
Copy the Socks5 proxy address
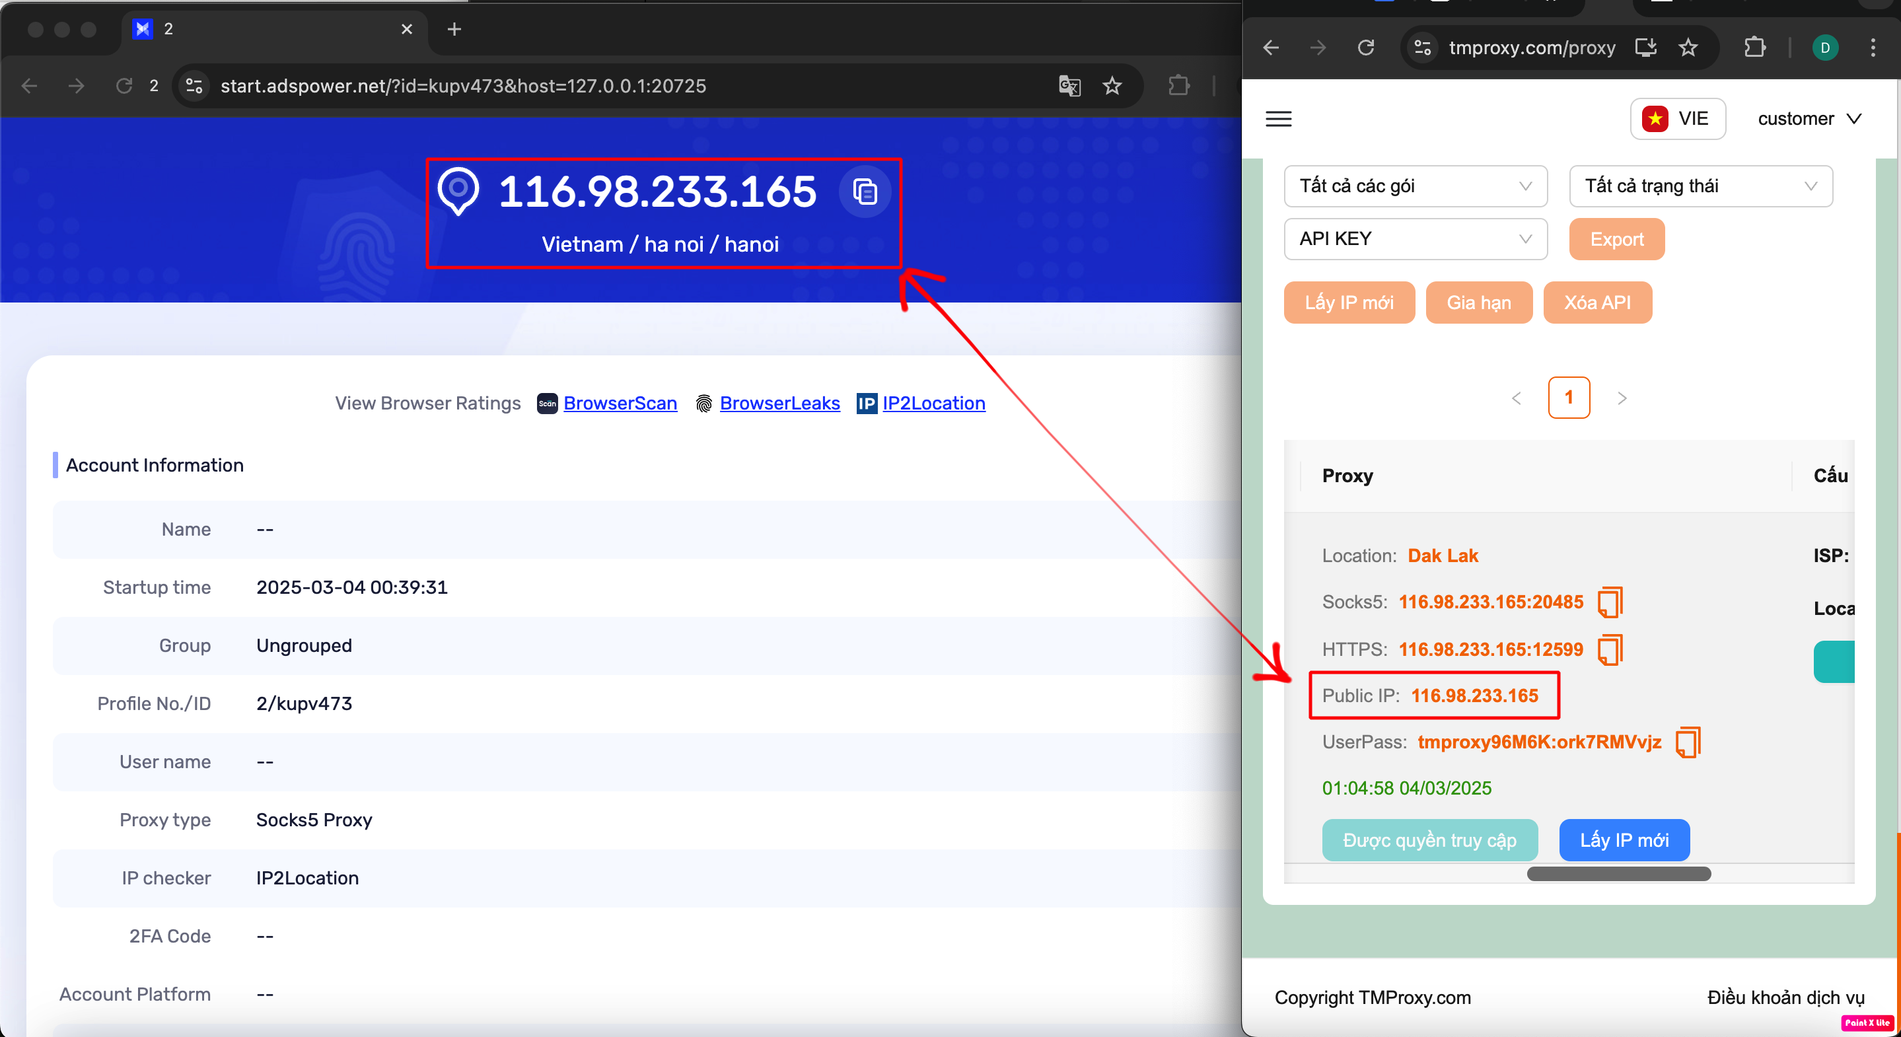click(x=1610, y=602)
